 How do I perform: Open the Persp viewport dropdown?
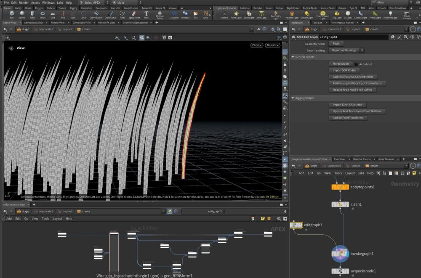tap(257, 45)
